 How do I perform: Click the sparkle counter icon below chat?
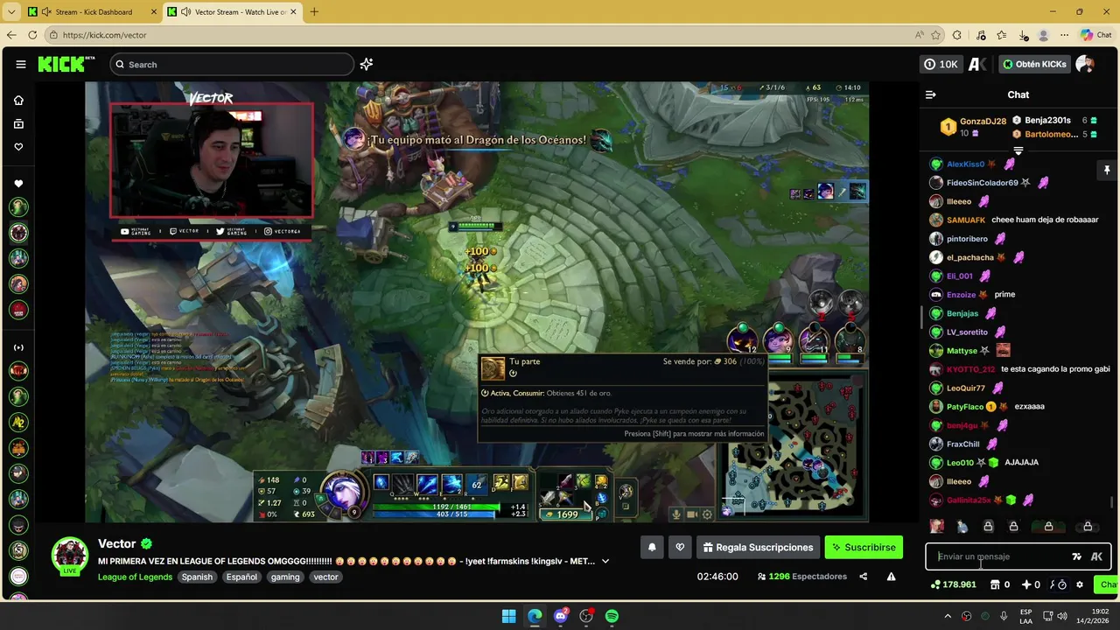tap(1025, 584)
